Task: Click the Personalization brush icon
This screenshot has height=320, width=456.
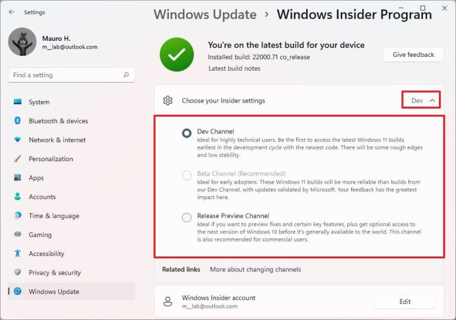Action: tap(17, 159)
